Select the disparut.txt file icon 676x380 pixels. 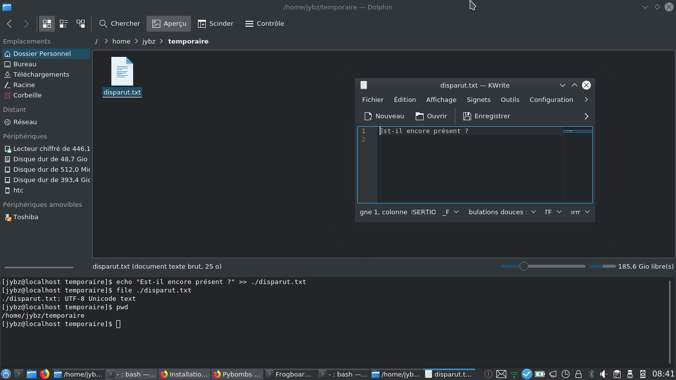point(122,71)
